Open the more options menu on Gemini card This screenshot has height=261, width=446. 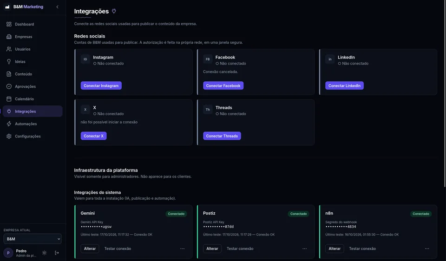point(182,248)
